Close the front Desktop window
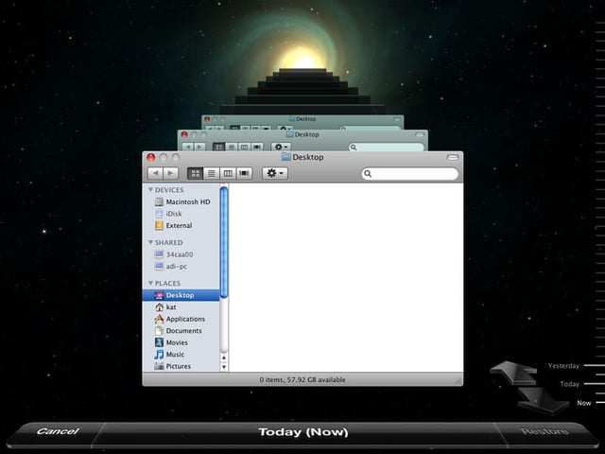This screenshot has height=454, width=605. tap(151, 157)
